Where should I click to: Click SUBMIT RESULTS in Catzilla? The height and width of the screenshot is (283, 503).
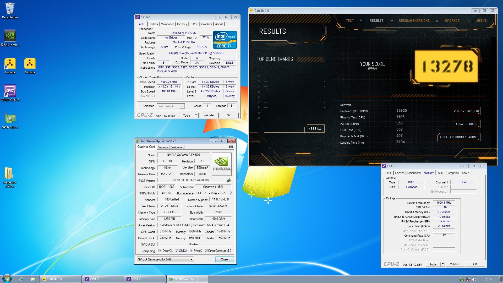click(x=467, y=111)
